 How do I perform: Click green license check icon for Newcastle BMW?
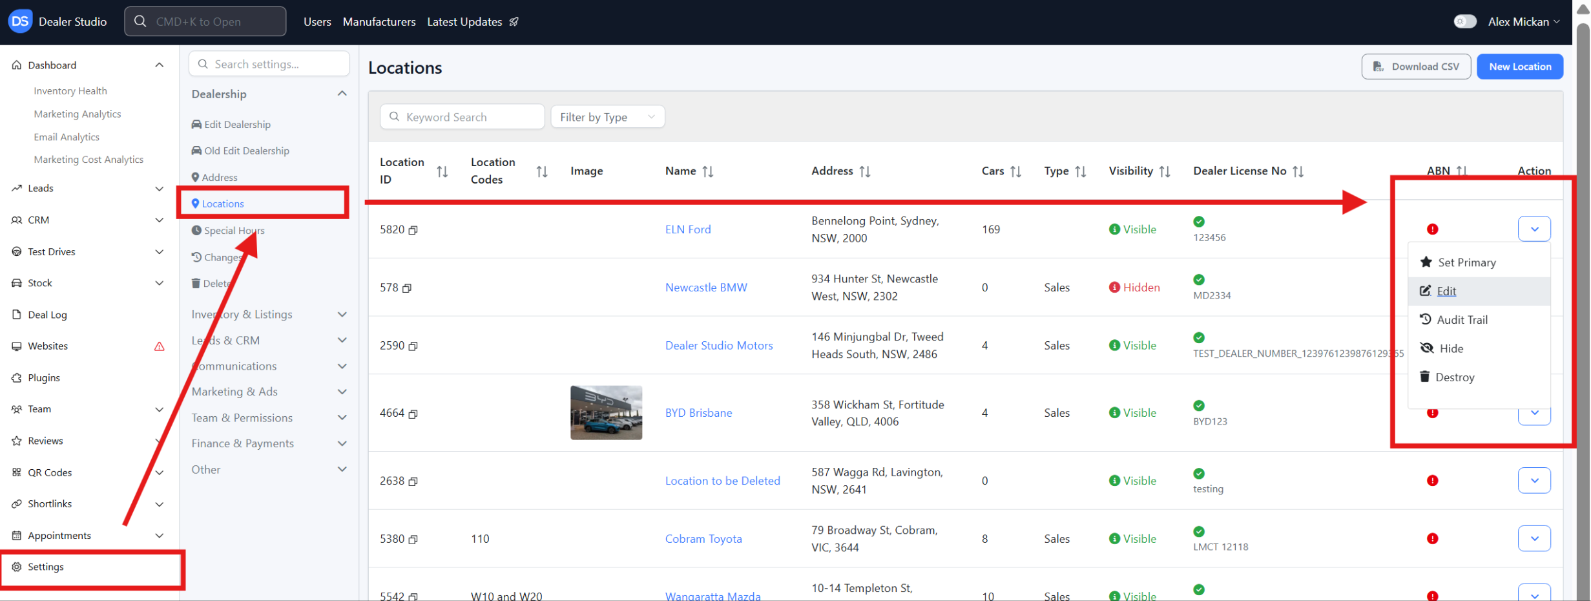click(1199, 280)
